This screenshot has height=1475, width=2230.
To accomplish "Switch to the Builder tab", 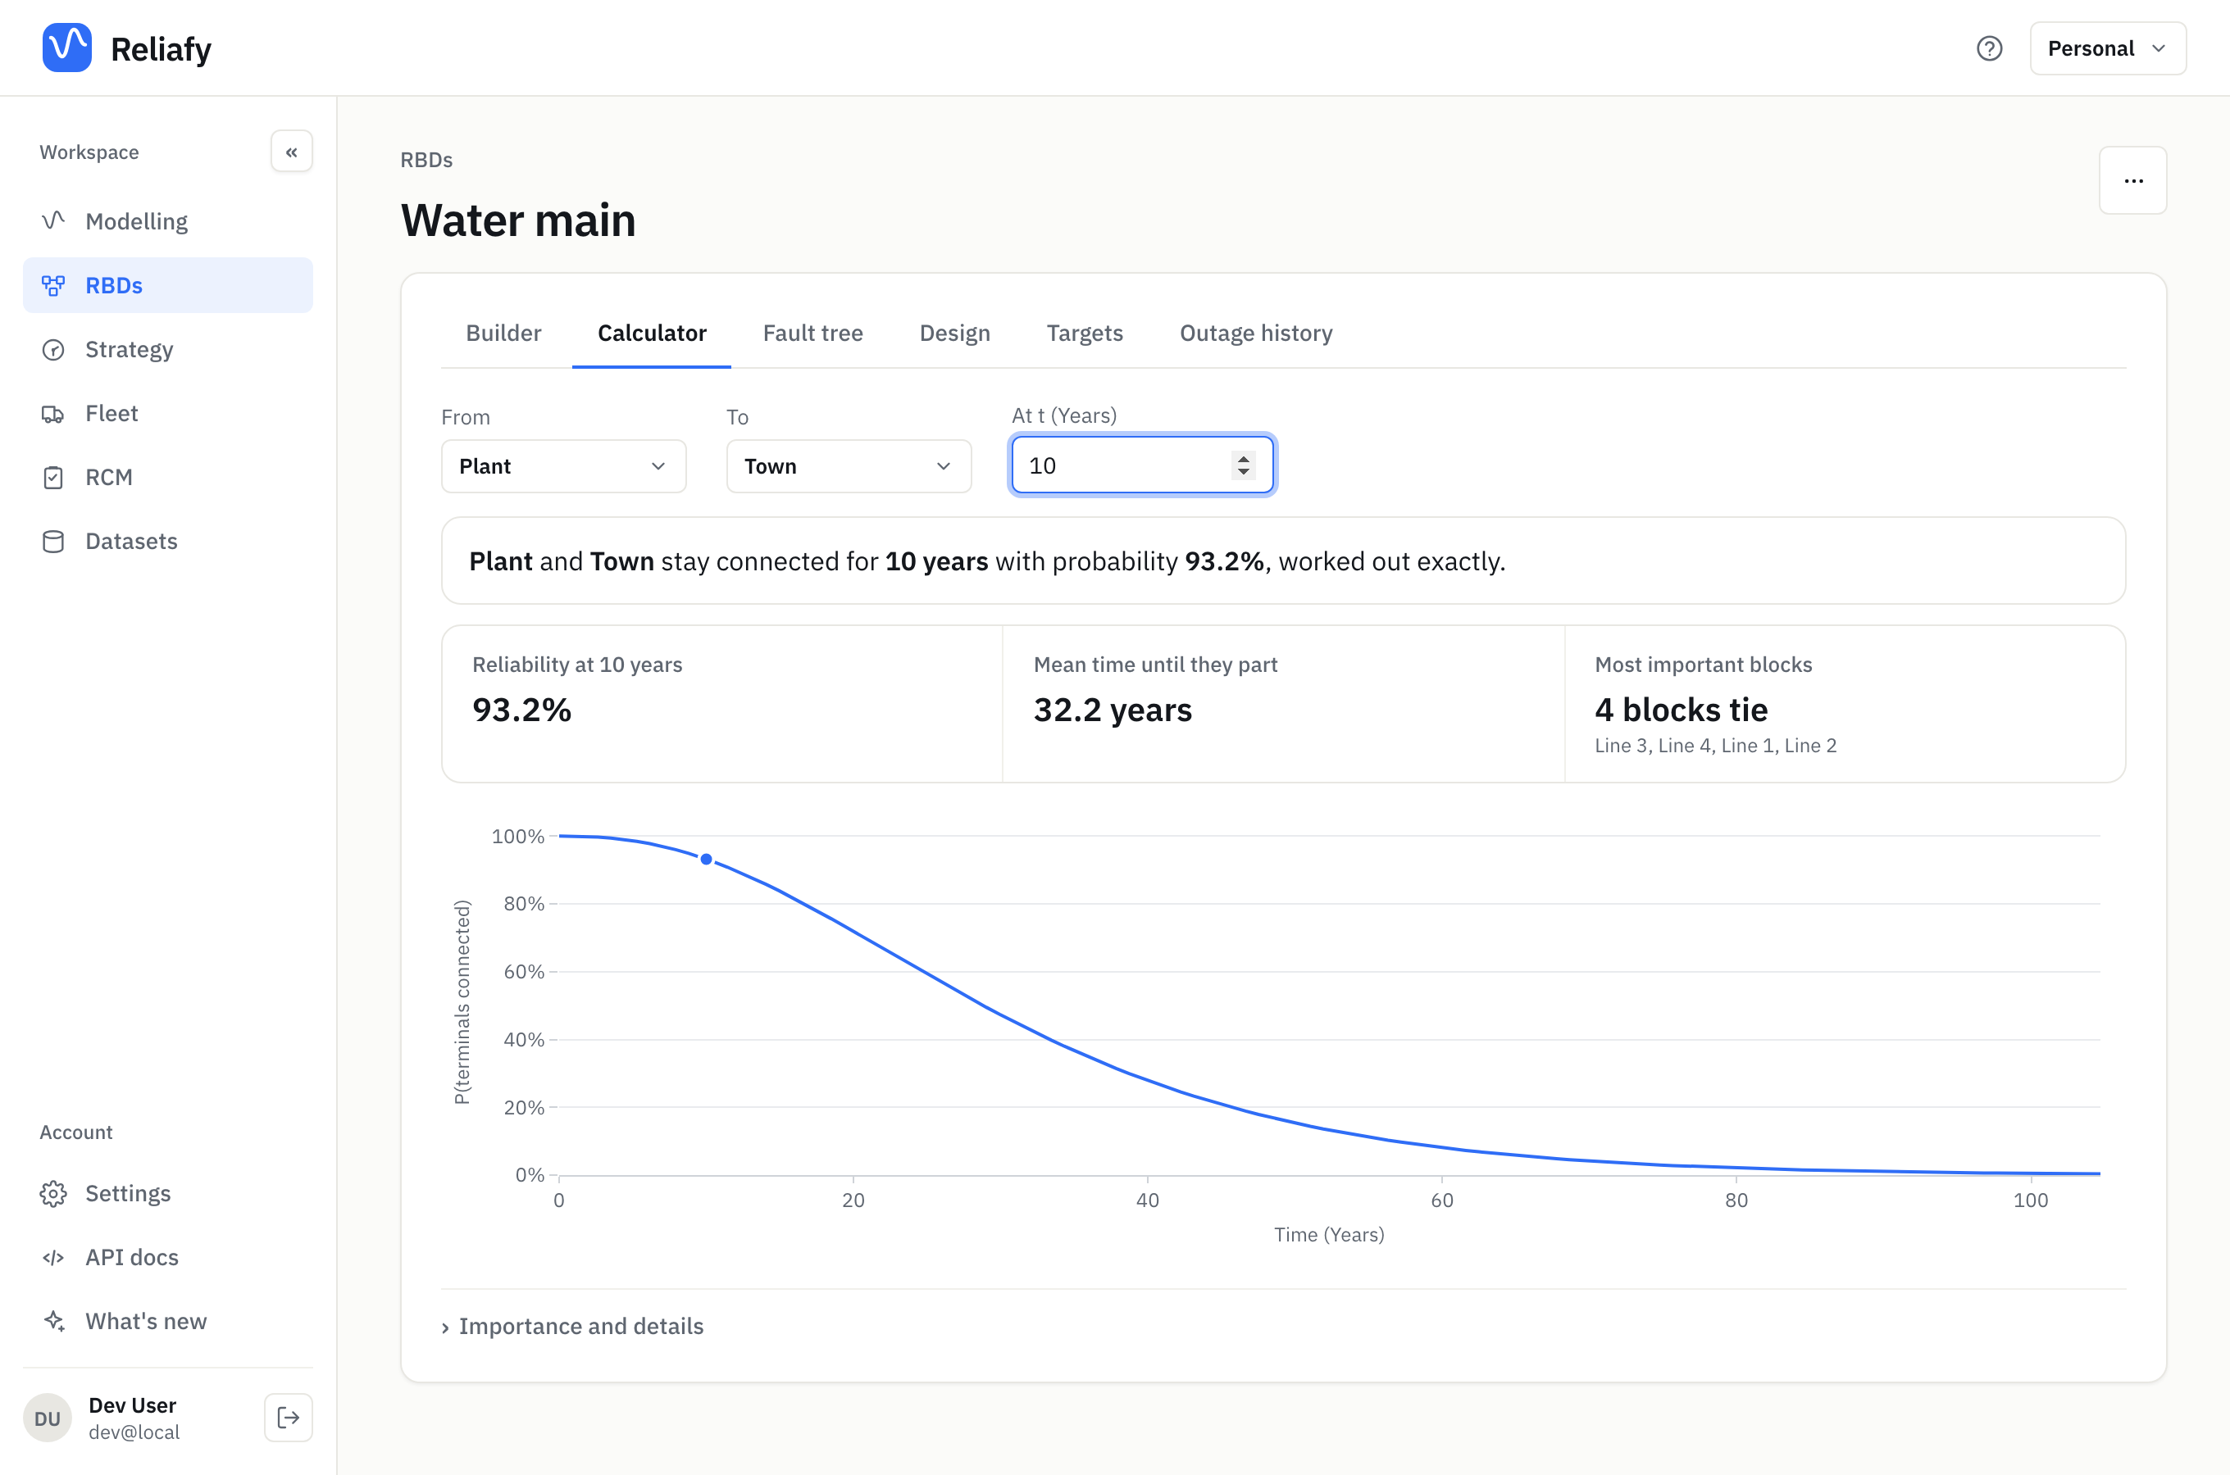I will coord(503,333).
